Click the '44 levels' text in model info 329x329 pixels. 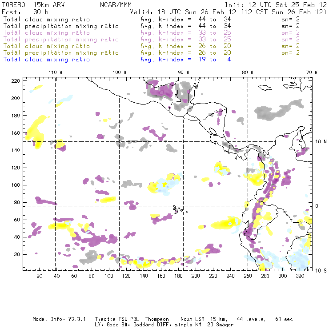pos(251,319)
